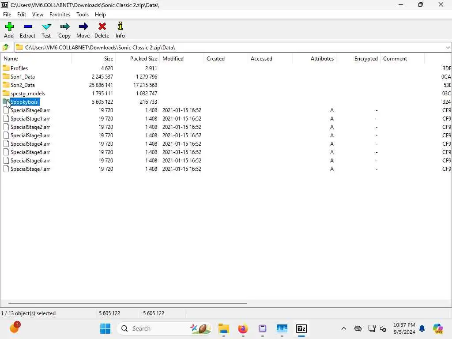Sort by Size column header

click(94, 59)
